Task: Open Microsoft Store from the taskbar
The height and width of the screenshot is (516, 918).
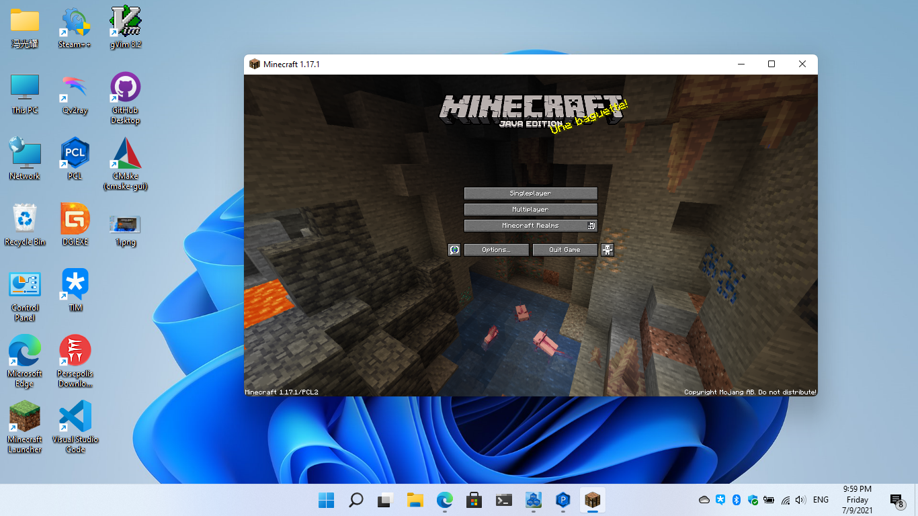Action: coord(474,500)
